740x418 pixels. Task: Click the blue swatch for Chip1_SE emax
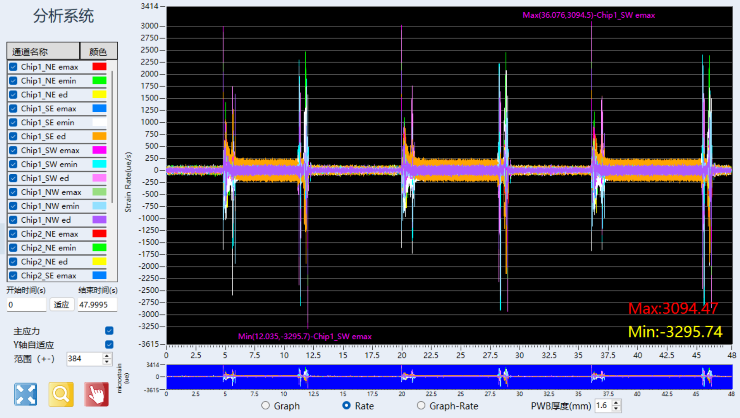click(x=100, y=108)
